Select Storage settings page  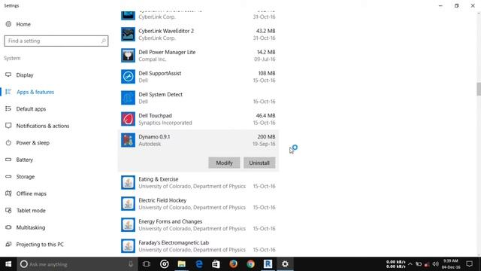click(26, 177)
